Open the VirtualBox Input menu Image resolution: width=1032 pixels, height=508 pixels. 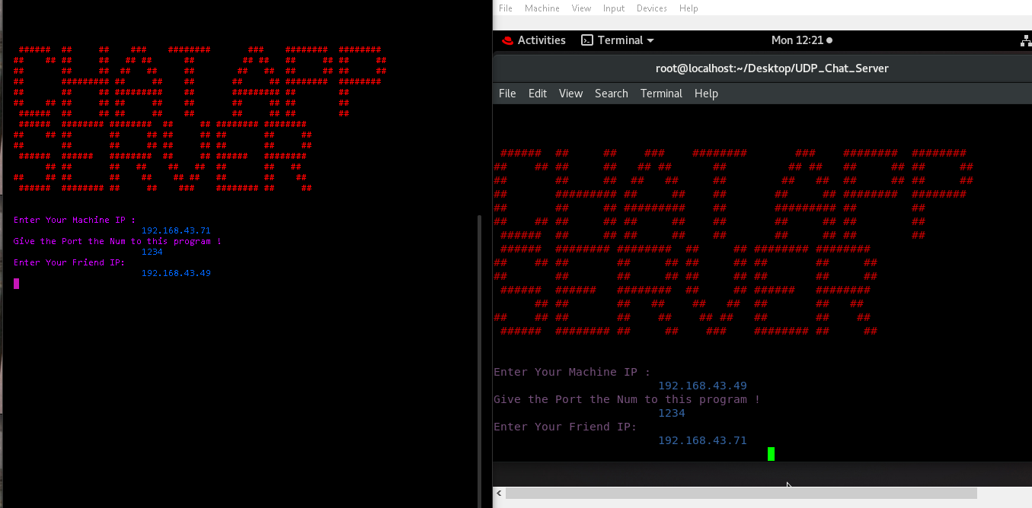point(613,8)
